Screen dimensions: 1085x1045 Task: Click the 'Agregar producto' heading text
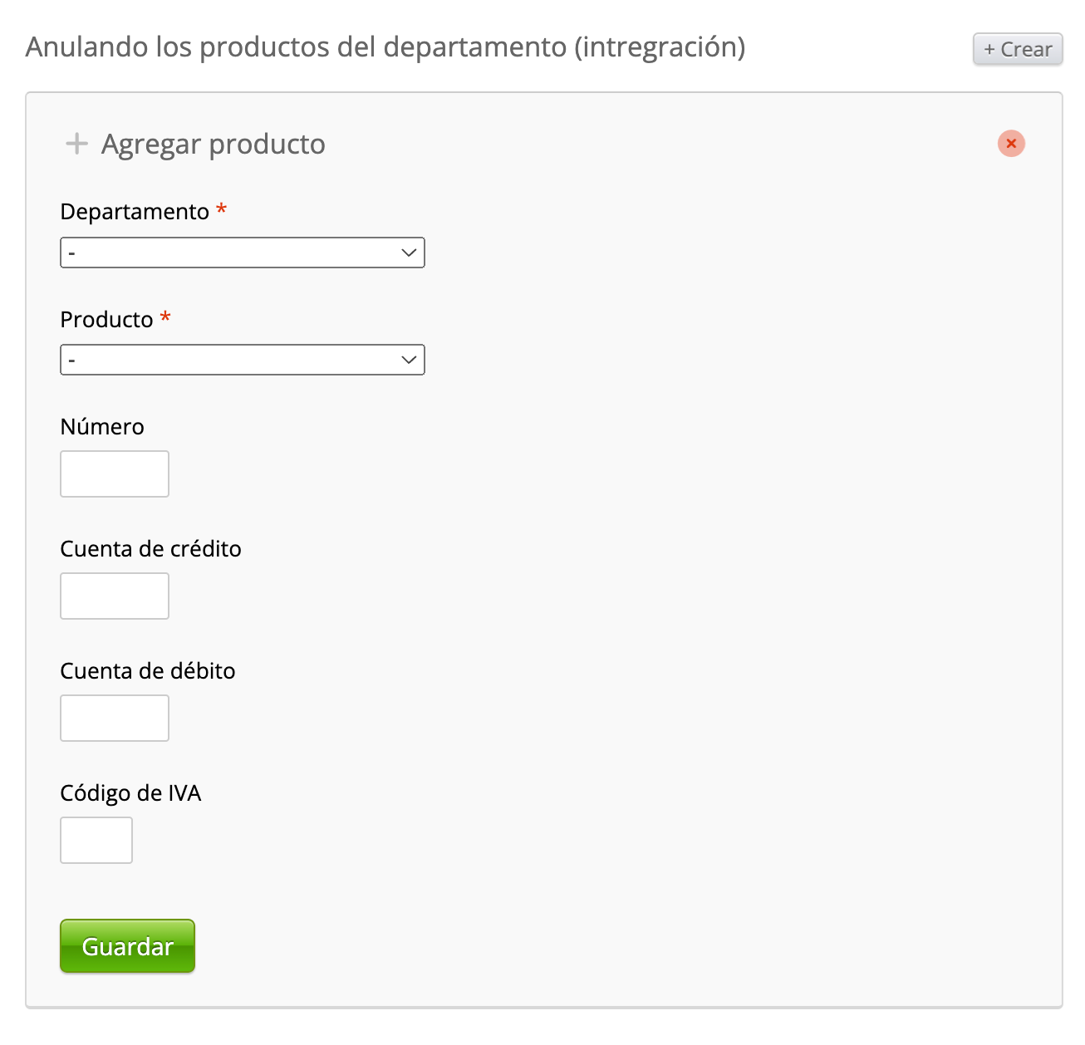214,144
